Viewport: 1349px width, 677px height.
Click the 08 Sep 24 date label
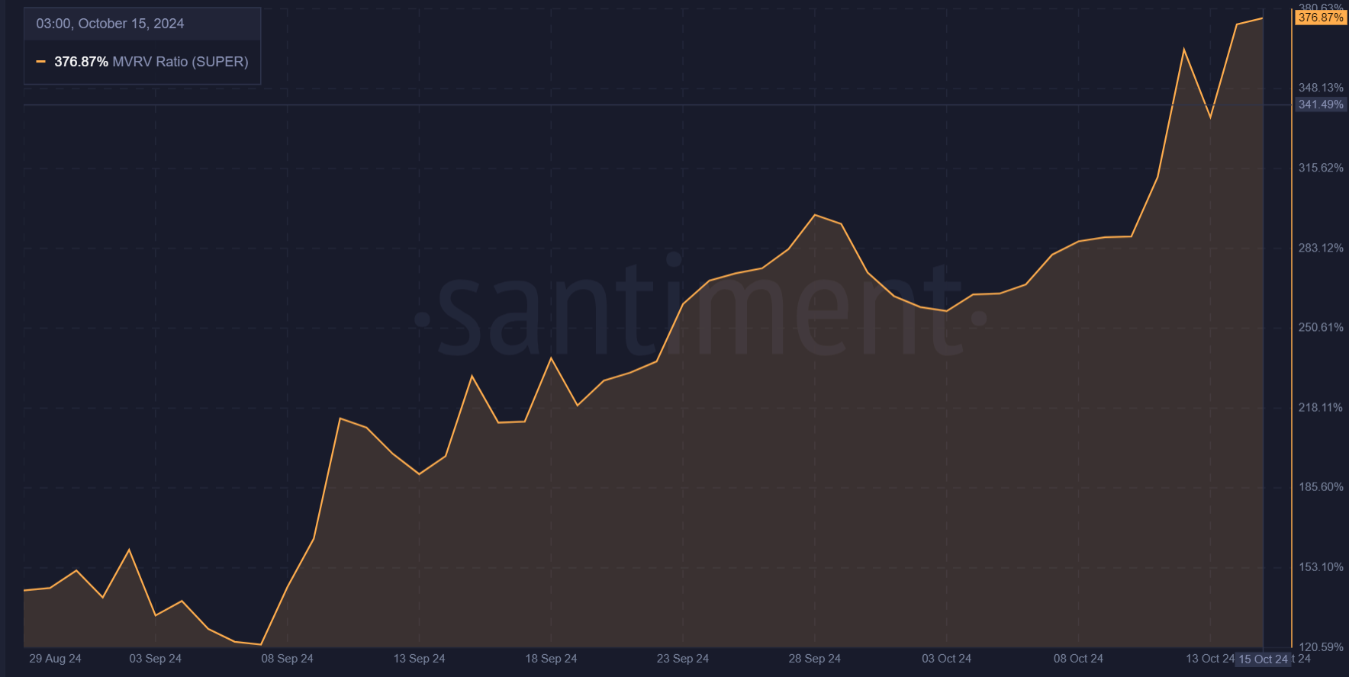tap(287, 659)
